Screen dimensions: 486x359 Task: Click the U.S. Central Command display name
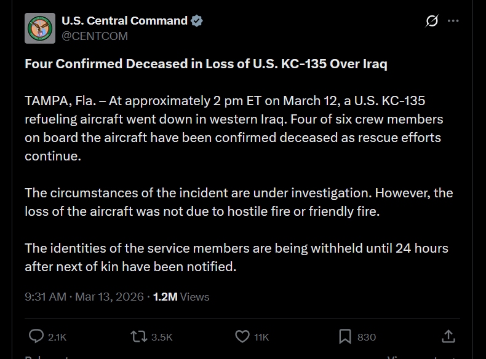(x=124, y=21)
